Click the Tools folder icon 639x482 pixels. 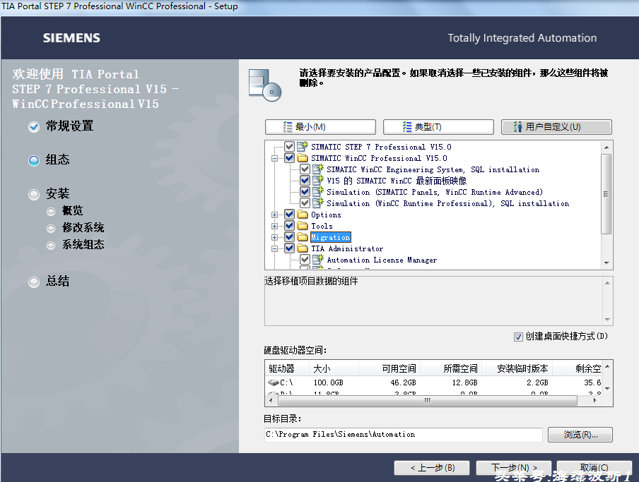pos(303,227)
